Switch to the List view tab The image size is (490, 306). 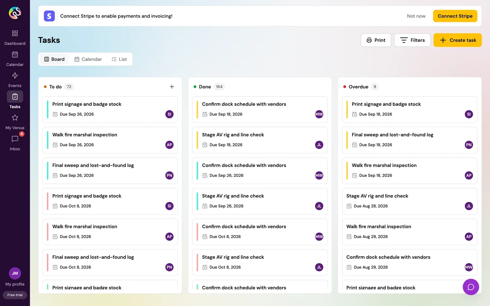click(119, 59)
